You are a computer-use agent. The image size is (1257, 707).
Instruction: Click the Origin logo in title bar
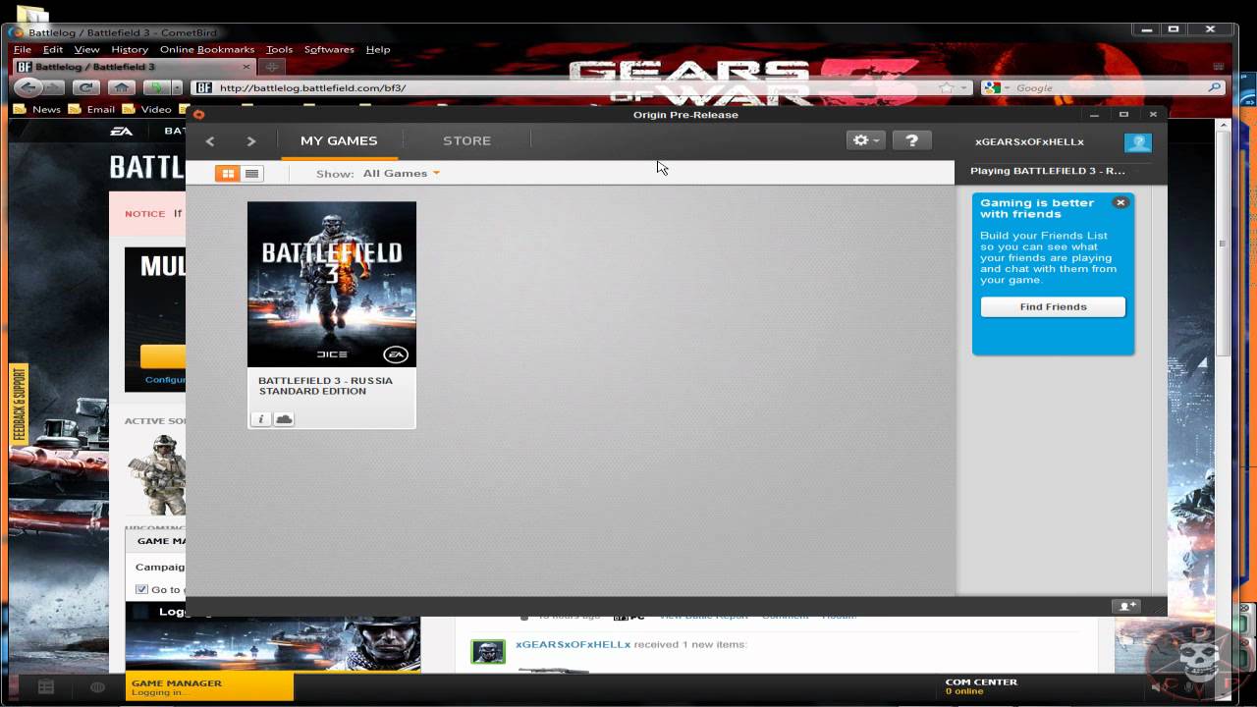click(199, 114)
